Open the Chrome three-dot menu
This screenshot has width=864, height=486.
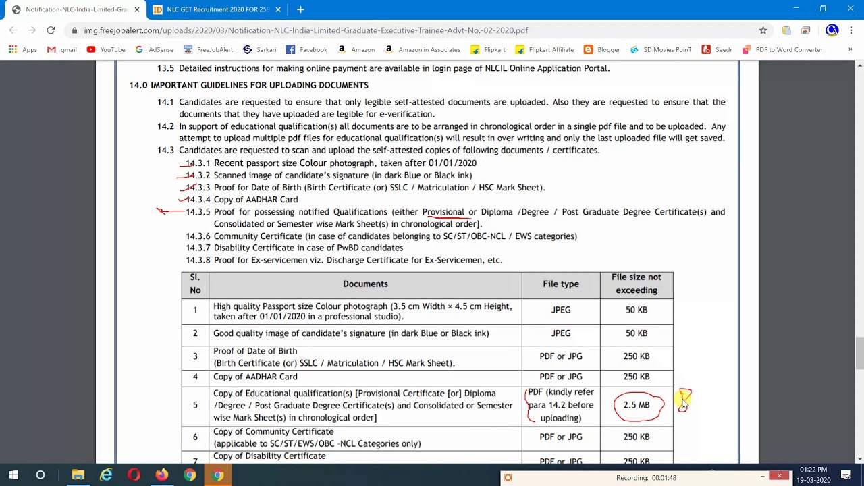coord(850,30)
